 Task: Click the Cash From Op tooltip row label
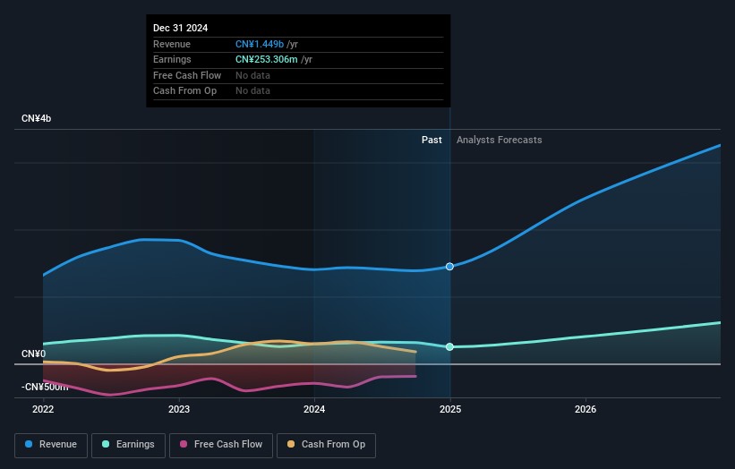184,91
